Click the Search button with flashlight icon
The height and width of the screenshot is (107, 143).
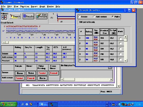(x=15, y=16)
